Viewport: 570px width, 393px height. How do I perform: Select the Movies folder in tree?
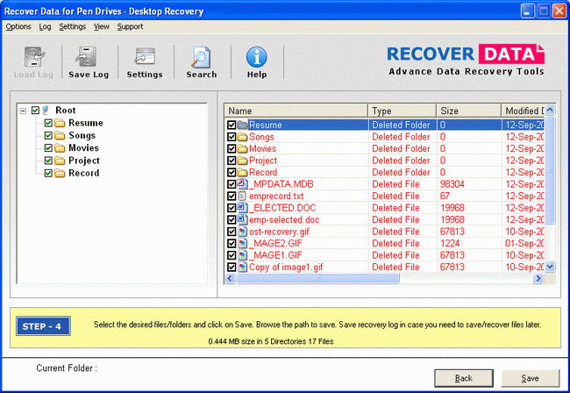click(84, 148)
